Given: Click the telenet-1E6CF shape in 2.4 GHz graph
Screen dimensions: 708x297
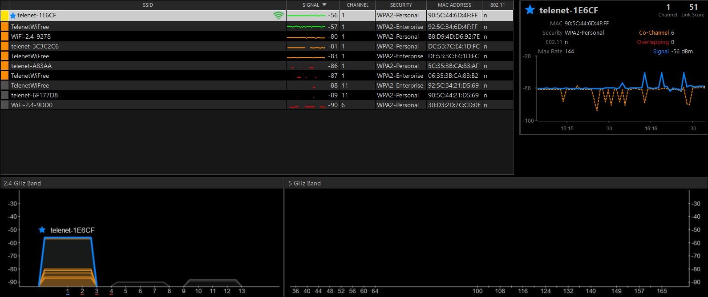Looking at the screenshot, I should pos(68,262).
